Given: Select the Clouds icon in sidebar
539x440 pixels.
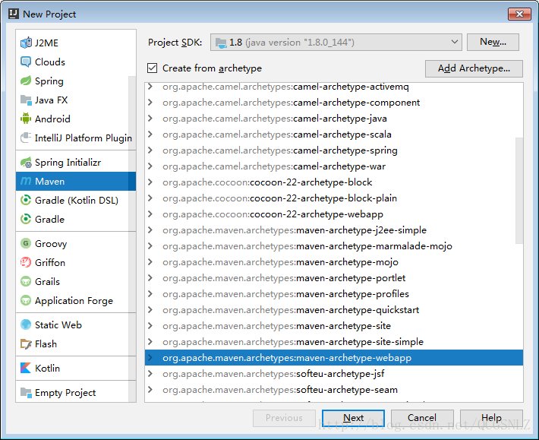Looking at the screenshot, I should coord(26,62).
